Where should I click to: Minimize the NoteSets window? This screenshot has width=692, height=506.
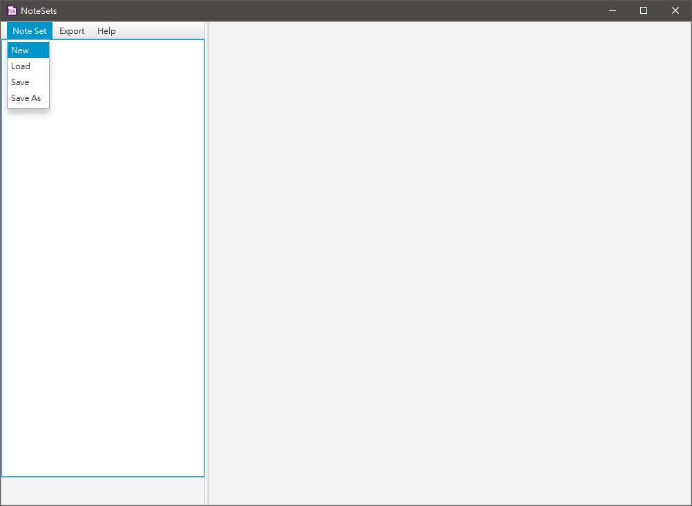click(612, 10)
